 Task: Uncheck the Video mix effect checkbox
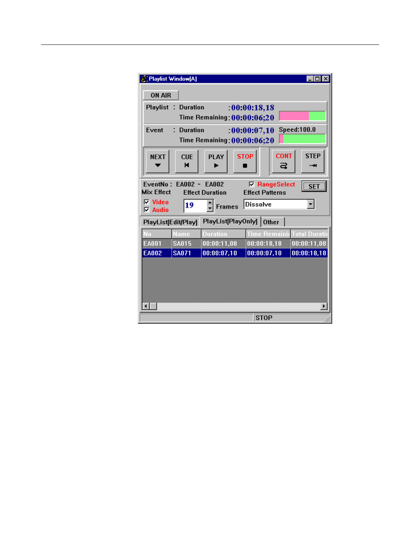(146, 202)
